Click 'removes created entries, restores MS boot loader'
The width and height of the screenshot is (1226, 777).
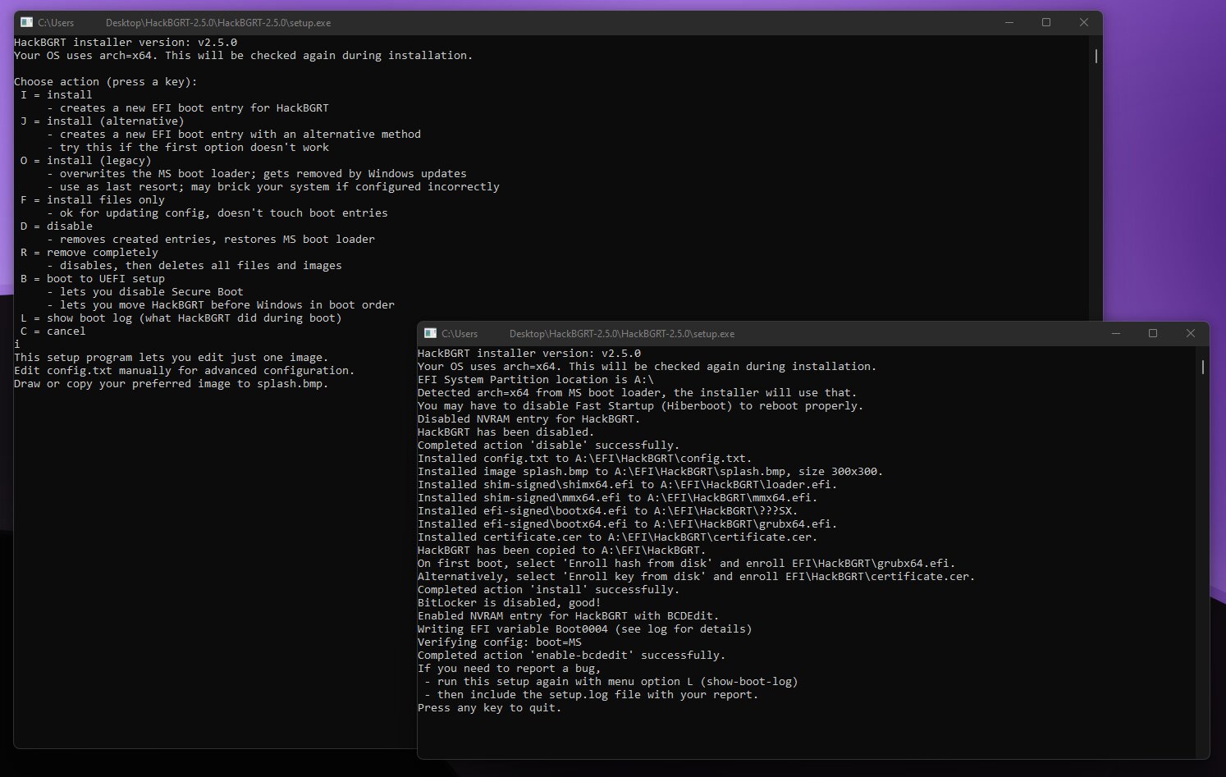click(211, 240)
